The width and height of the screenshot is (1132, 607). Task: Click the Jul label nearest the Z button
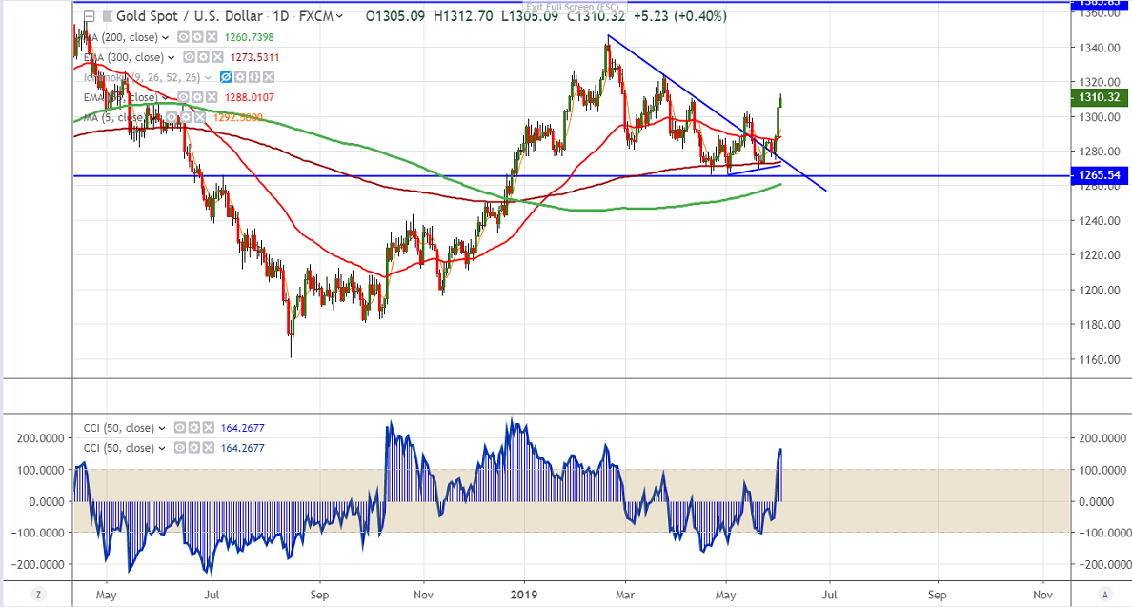point(212,595)
